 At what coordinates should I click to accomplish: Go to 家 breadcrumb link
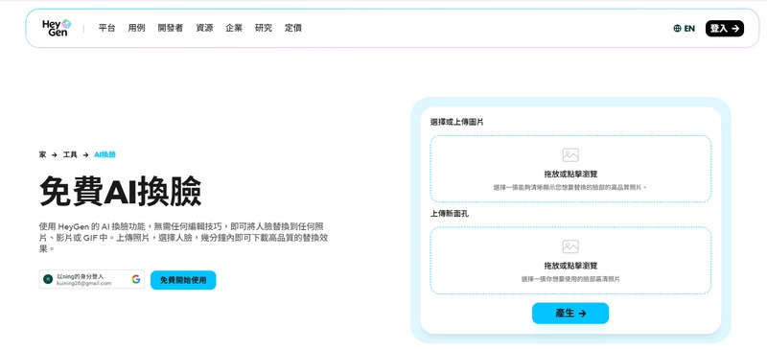click(x=42, y=154)
